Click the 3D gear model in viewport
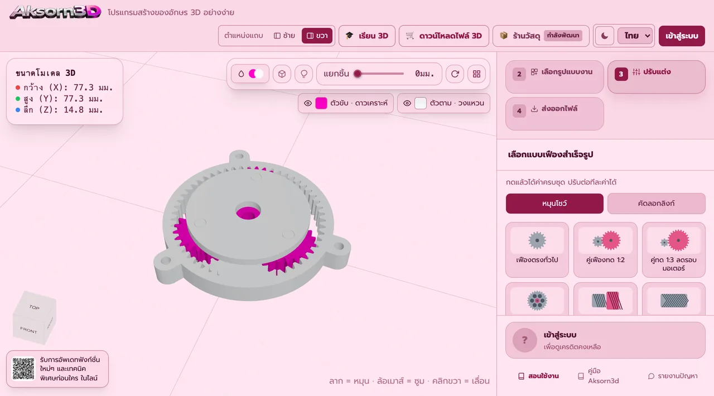The width and height of the screenshot is (714, 396). coord(252,225)
